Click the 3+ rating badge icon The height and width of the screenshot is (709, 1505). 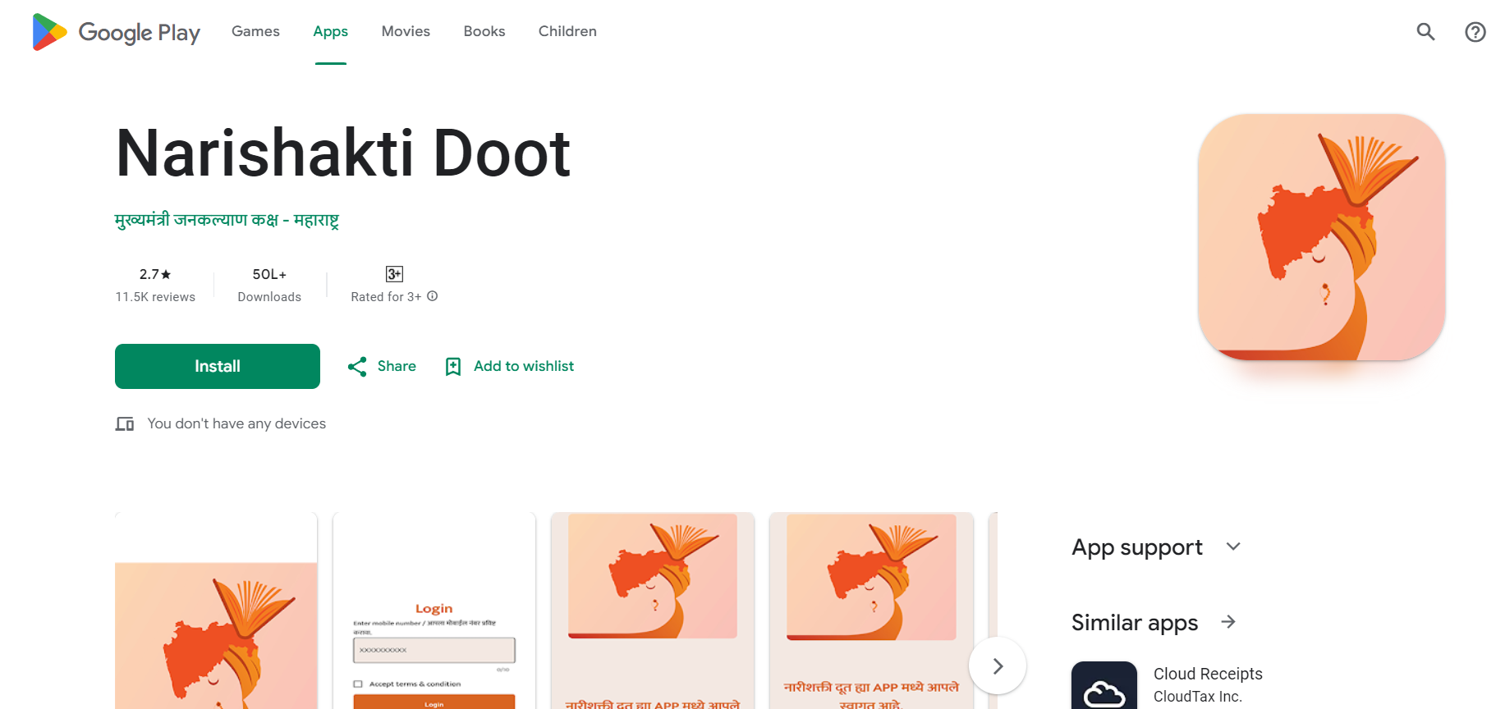(394, 274)
